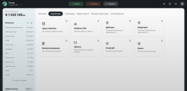Image resolution: width=187 pixels, height=91 pixels.
Task: Go to the Користувачі tab
Action: pyautogui.click(x=83, y=14)
